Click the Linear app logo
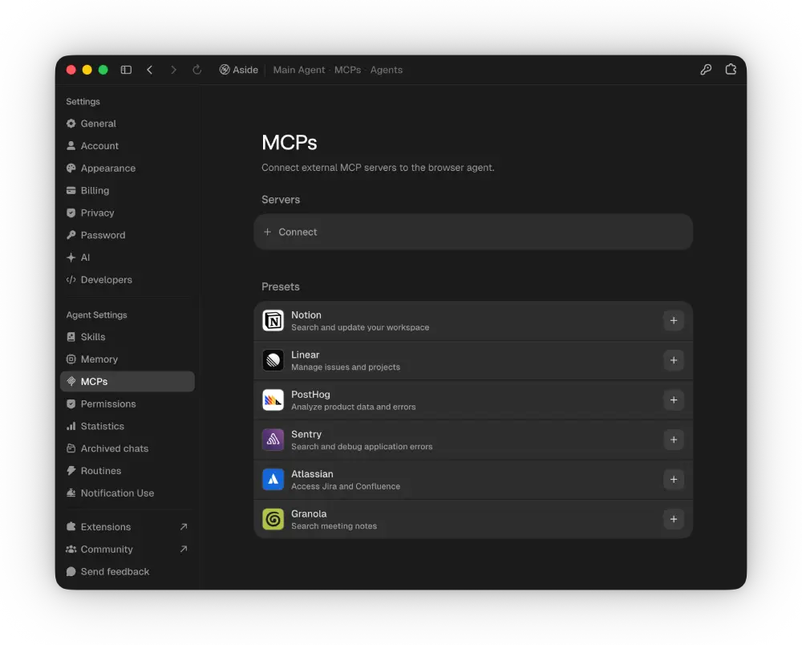This screenshot has width=802, height=645. click(x=273, y=360)
